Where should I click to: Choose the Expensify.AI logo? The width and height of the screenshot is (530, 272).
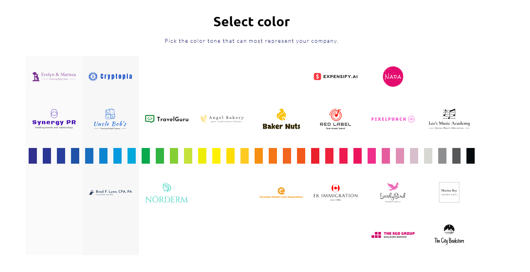tap(336, 77)
